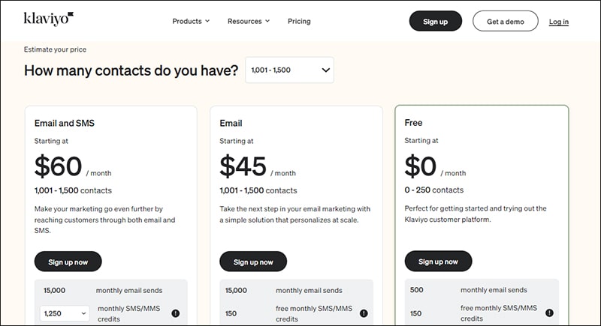601x326 pixels.
Task: Click info icon for Free plan SMS credits
Action: tap(549, 313)
